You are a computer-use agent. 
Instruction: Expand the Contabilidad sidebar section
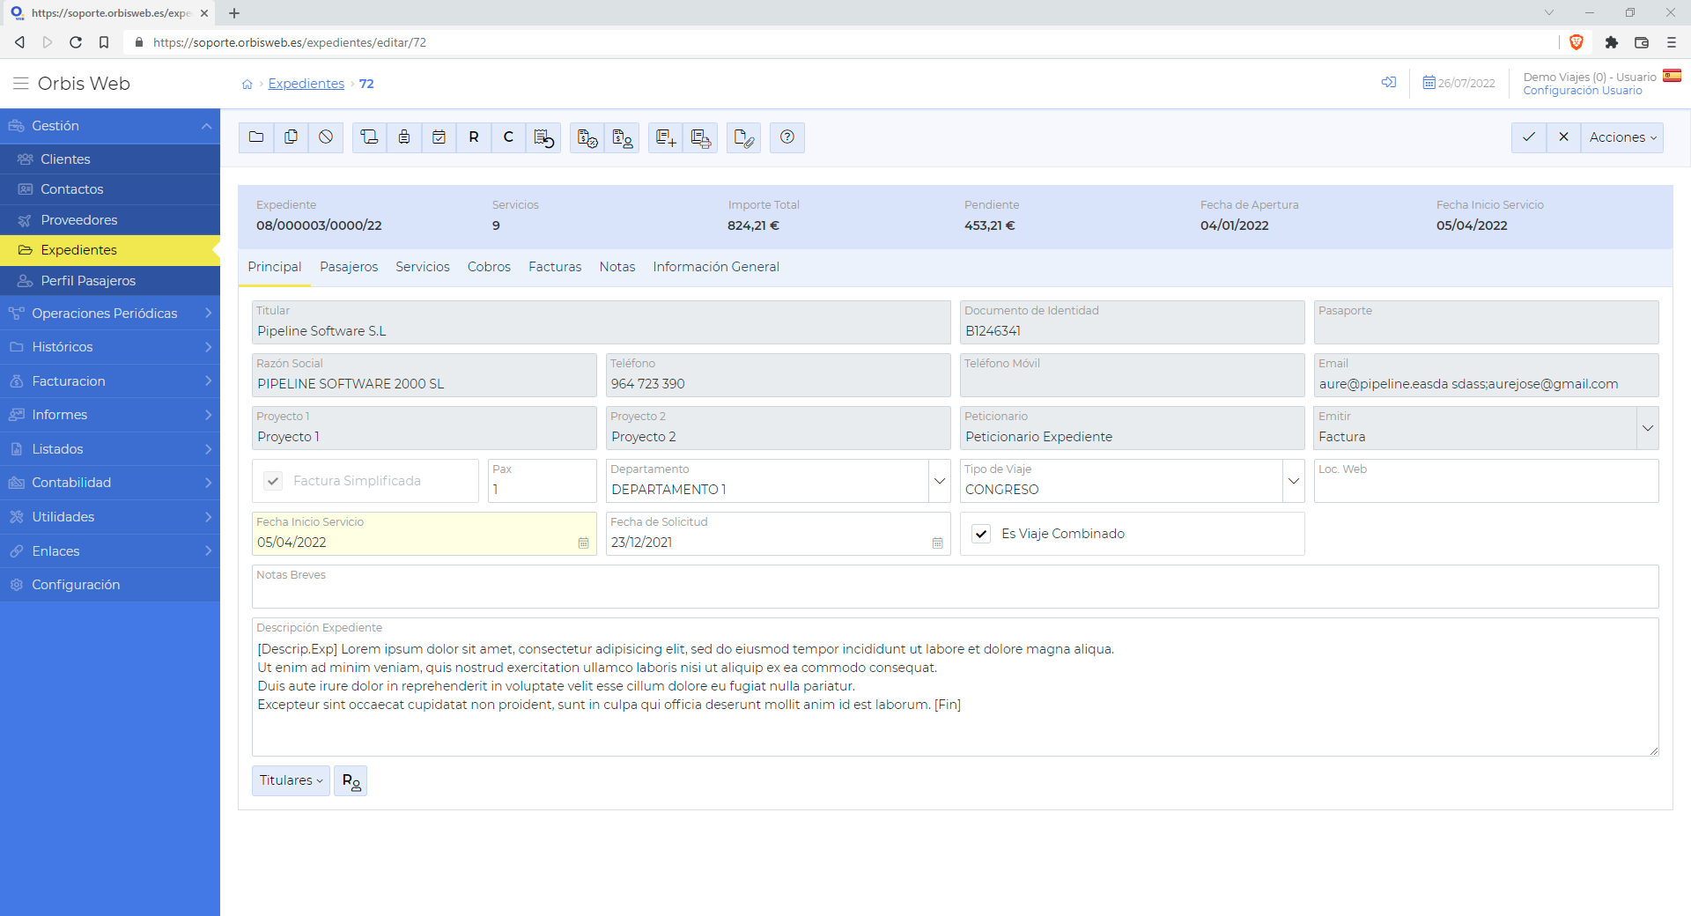coord(110,483)
